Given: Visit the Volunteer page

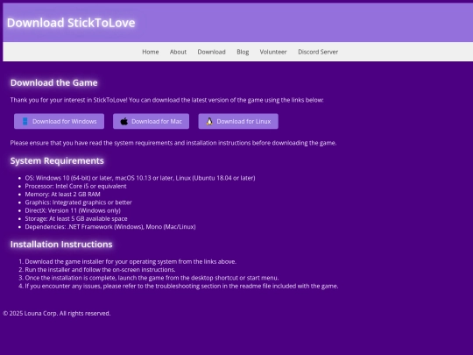Looking at the screenshot, I should (273, 52).
